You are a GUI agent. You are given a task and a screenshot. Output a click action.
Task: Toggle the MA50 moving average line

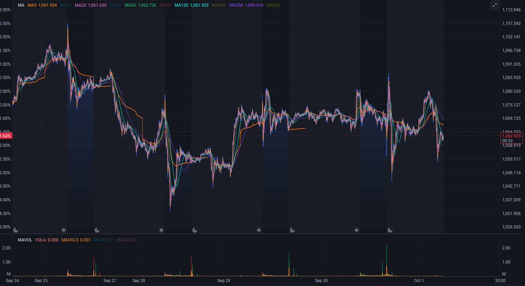coord(140,5)
